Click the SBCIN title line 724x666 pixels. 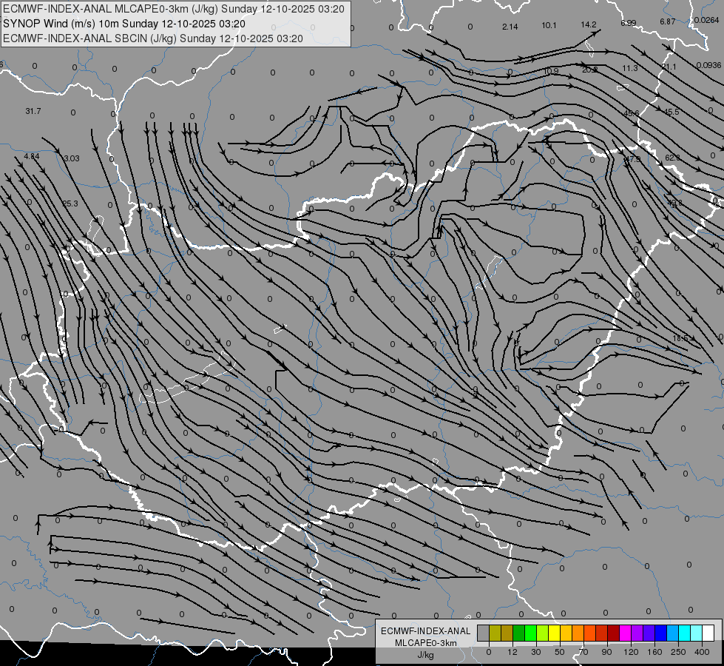[153, 38]
